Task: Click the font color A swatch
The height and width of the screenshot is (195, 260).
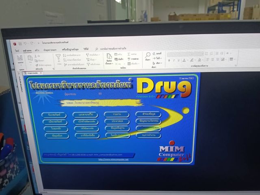Action: (x=184, y=60)
